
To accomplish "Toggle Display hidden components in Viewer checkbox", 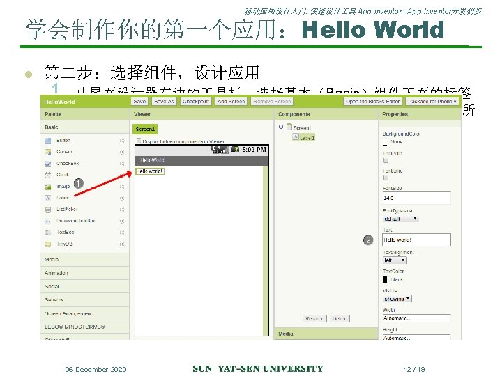I will [139, 141].
